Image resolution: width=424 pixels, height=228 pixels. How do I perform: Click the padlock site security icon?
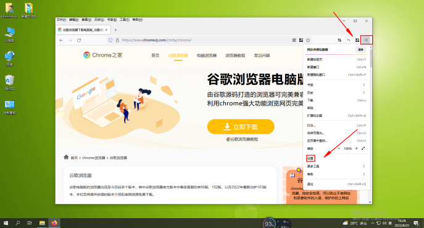pos(117,40)
